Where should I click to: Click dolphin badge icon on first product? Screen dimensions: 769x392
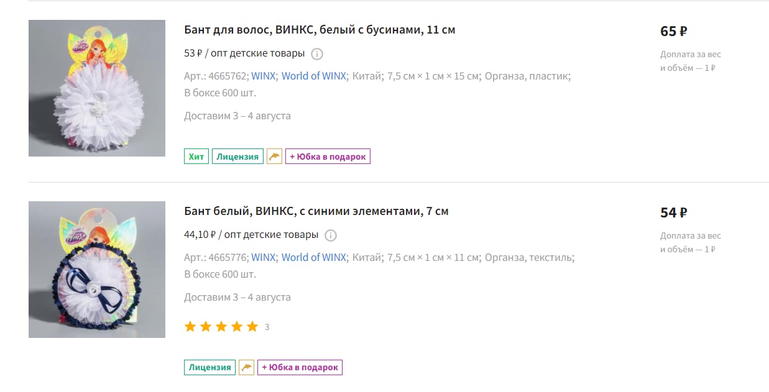pyautogui.click(x=275, y=157)
